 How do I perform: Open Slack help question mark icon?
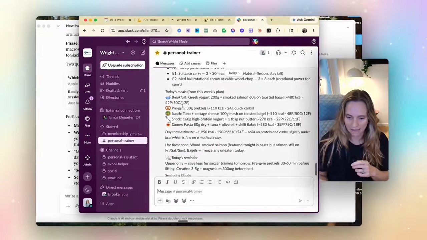tap(314, 41)
